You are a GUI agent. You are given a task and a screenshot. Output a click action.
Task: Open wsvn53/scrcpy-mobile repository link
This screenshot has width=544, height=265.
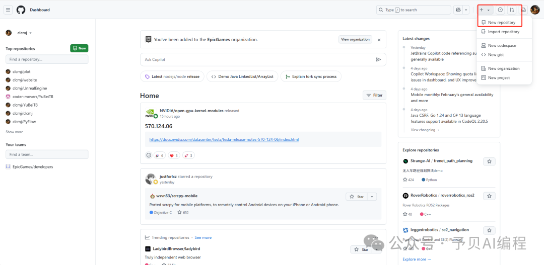coord(177,196)
